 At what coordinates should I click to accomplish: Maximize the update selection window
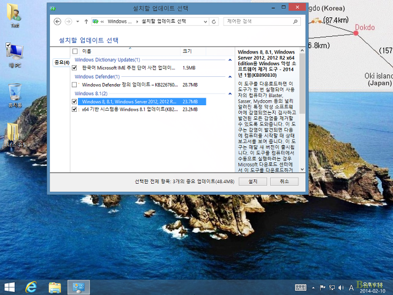point(284,7)
